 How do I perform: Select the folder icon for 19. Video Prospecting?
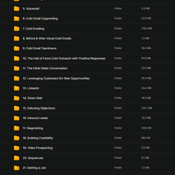click(17, 148)
